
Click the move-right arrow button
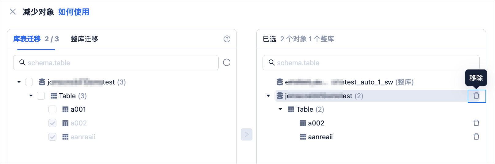click(247, 134)
